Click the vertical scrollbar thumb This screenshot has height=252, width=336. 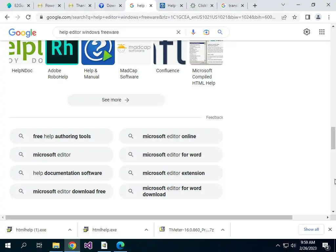point(333,138)
